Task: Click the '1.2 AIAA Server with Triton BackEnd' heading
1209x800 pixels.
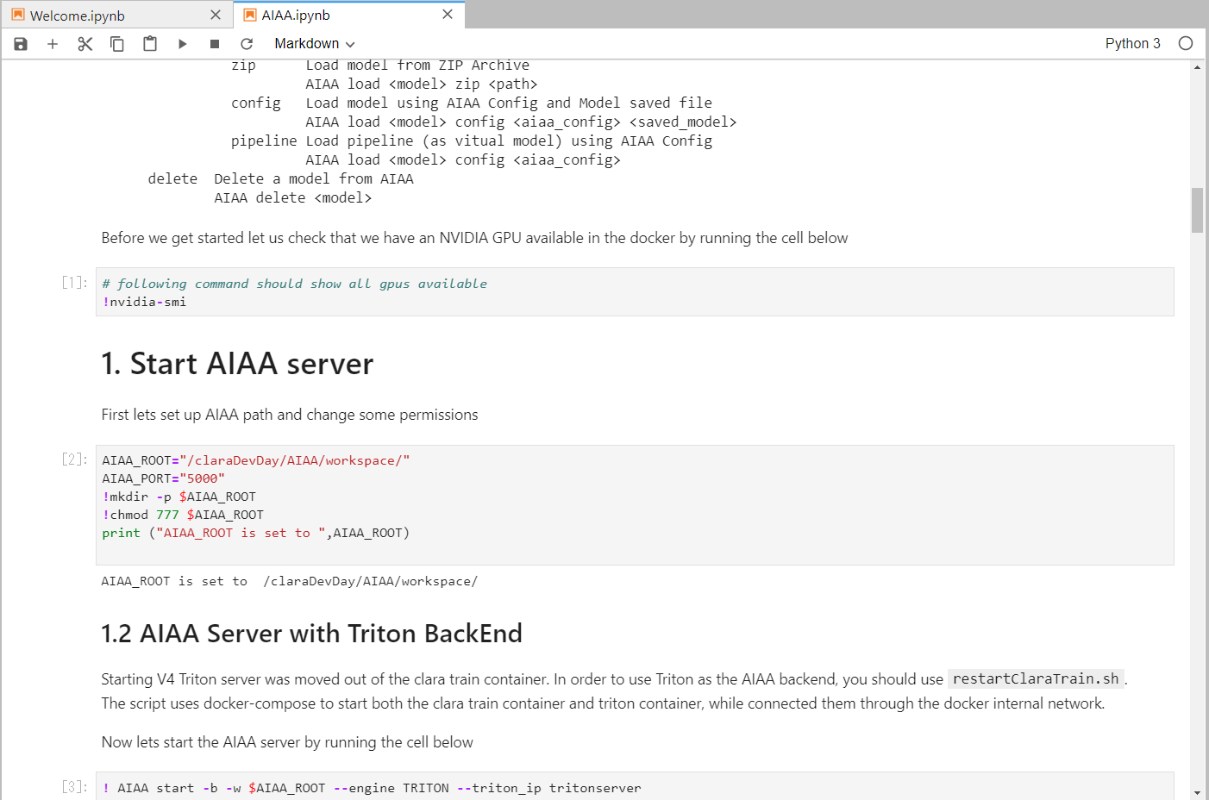Action: pyautogui.click(x=311, y=634)
